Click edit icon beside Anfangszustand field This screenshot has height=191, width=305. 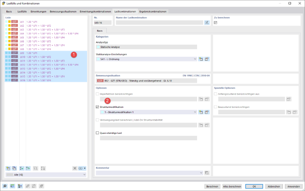tap(289, 99)
